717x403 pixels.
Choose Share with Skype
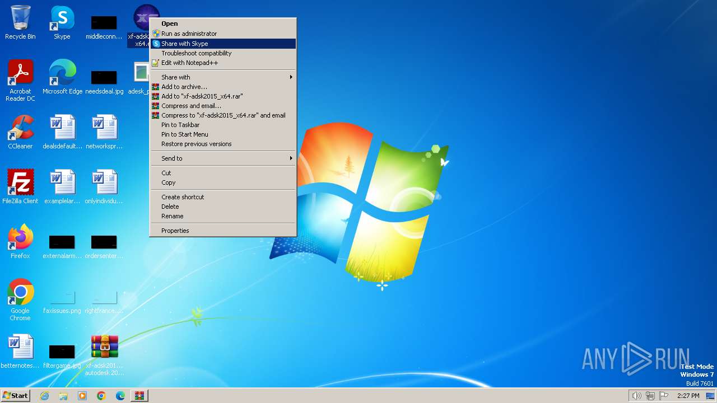[x=223, y=44]
